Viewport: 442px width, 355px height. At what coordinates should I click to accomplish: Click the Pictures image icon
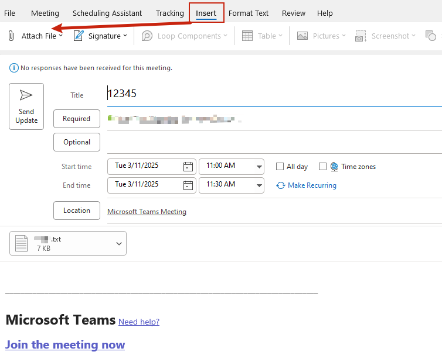(302, 36)
